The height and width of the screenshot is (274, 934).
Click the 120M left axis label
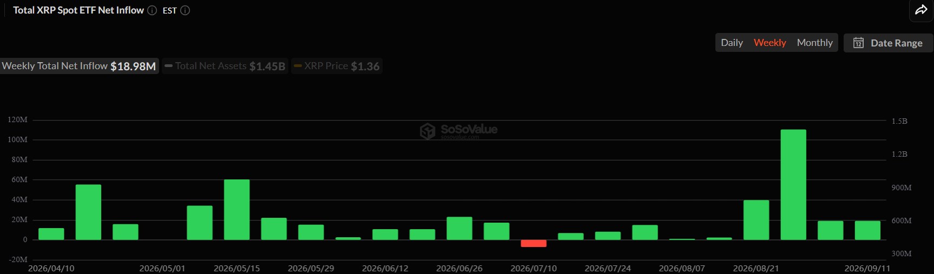(x=17, y=119)
